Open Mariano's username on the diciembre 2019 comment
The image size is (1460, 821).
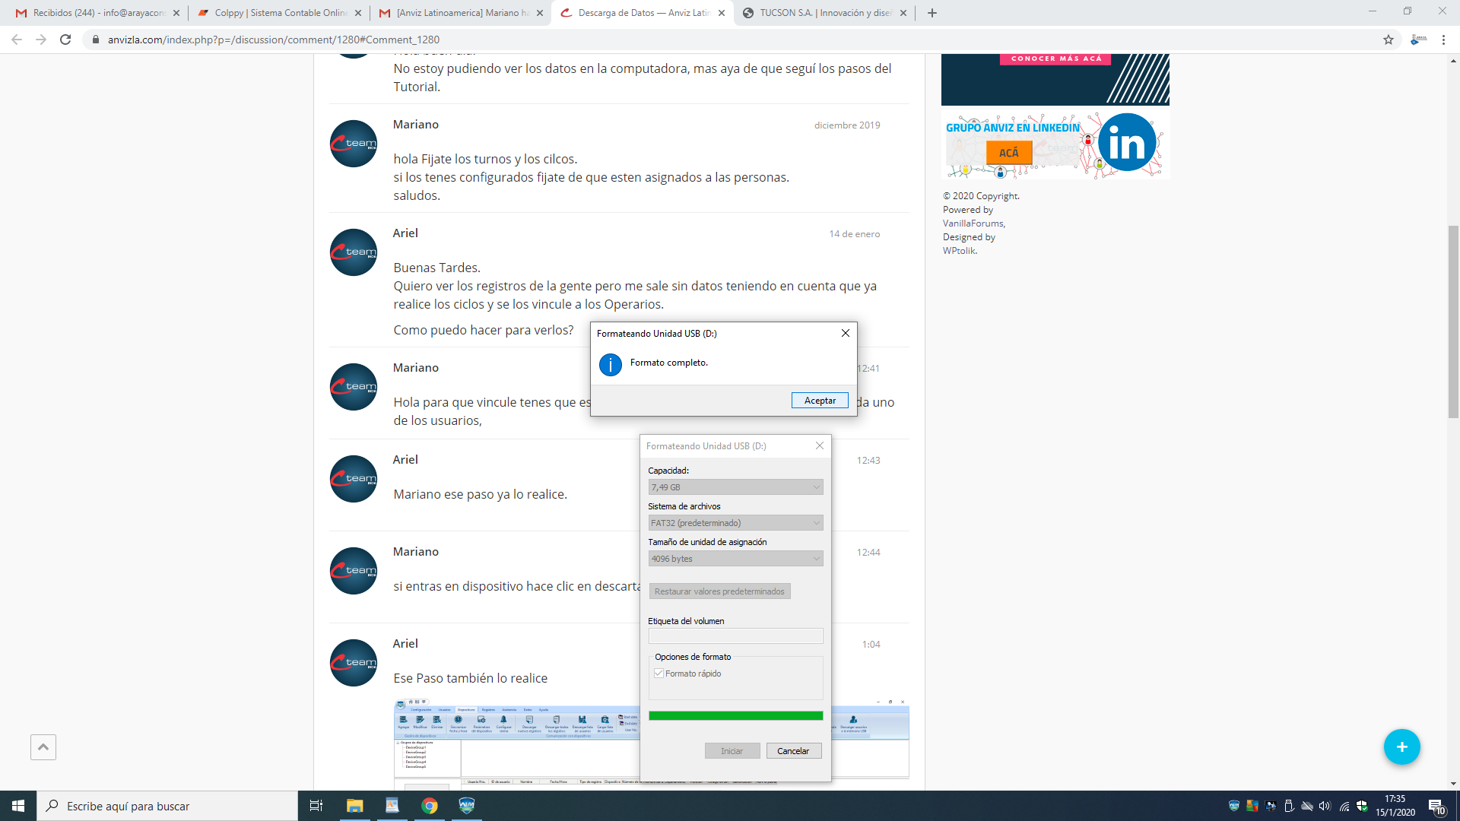(x=415, y=125)
